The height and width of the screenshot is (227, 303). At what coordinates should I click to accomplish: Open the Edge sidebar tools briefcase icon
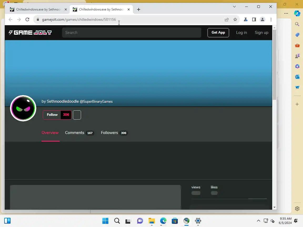click(x=297, y=45)
